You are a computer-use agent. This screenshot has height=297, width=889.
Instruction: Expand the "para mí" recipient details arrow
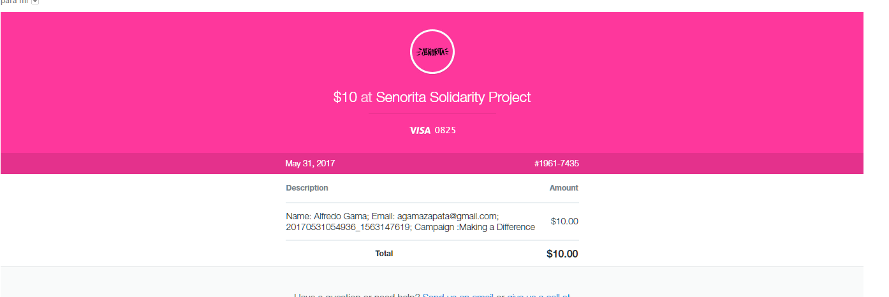tap(35, 2)
